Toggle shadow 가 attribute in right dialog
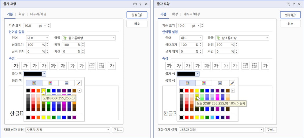304x138 pixels. 216,66
